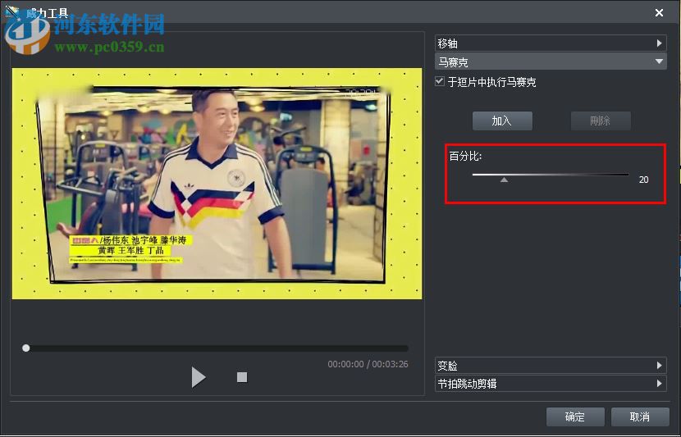Expand the 节拍跳动剪辑 section arrow
The image size is (681, 437).
[x=660, y=383]
